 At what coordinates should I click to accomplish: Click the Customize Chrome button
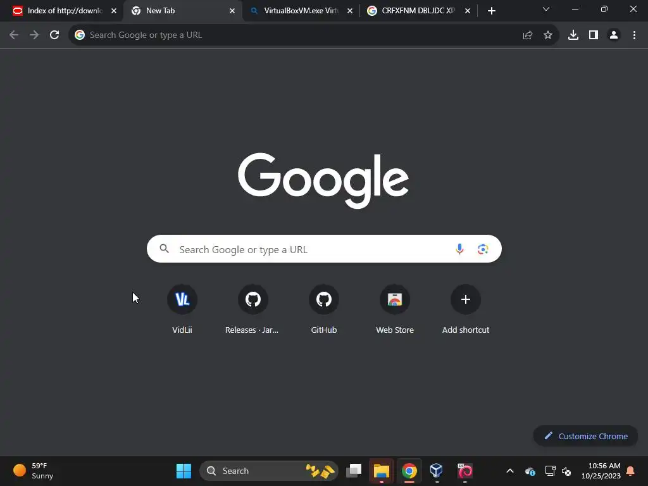point(585,436)
